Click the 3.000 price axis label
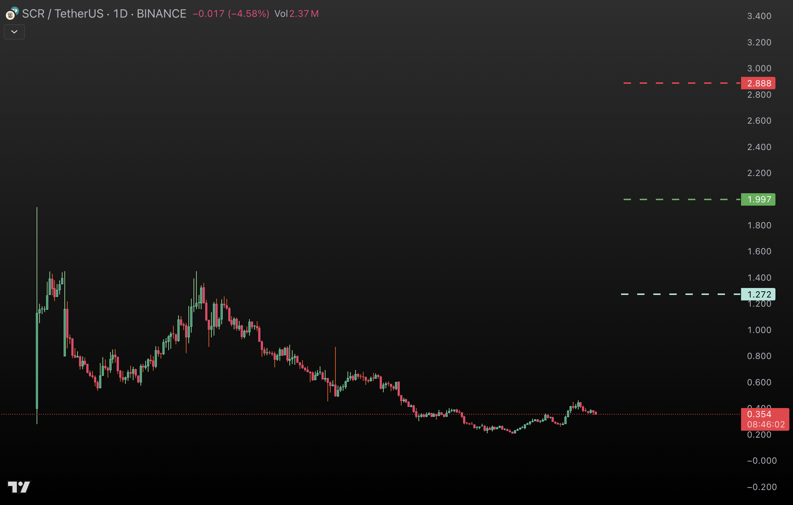This screenshot has width=793, height=505. (759, 68)
